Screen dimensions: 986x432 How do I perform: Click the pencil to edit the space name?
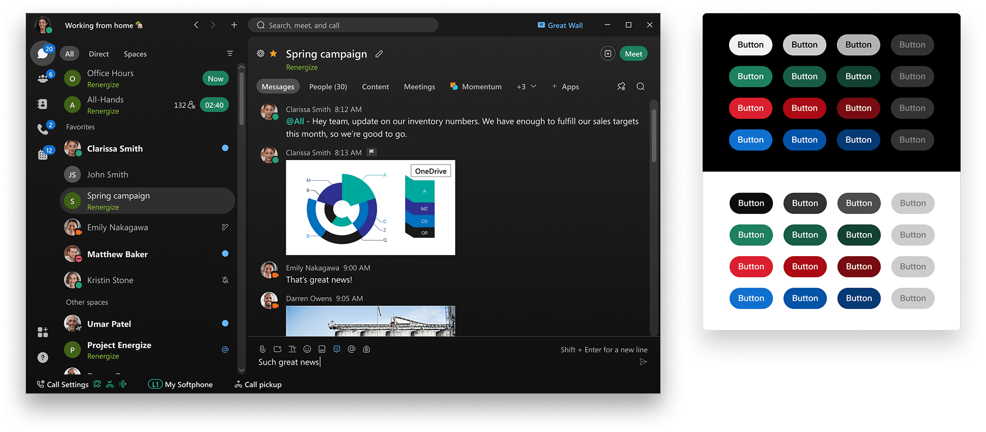(x=379, y=54)
